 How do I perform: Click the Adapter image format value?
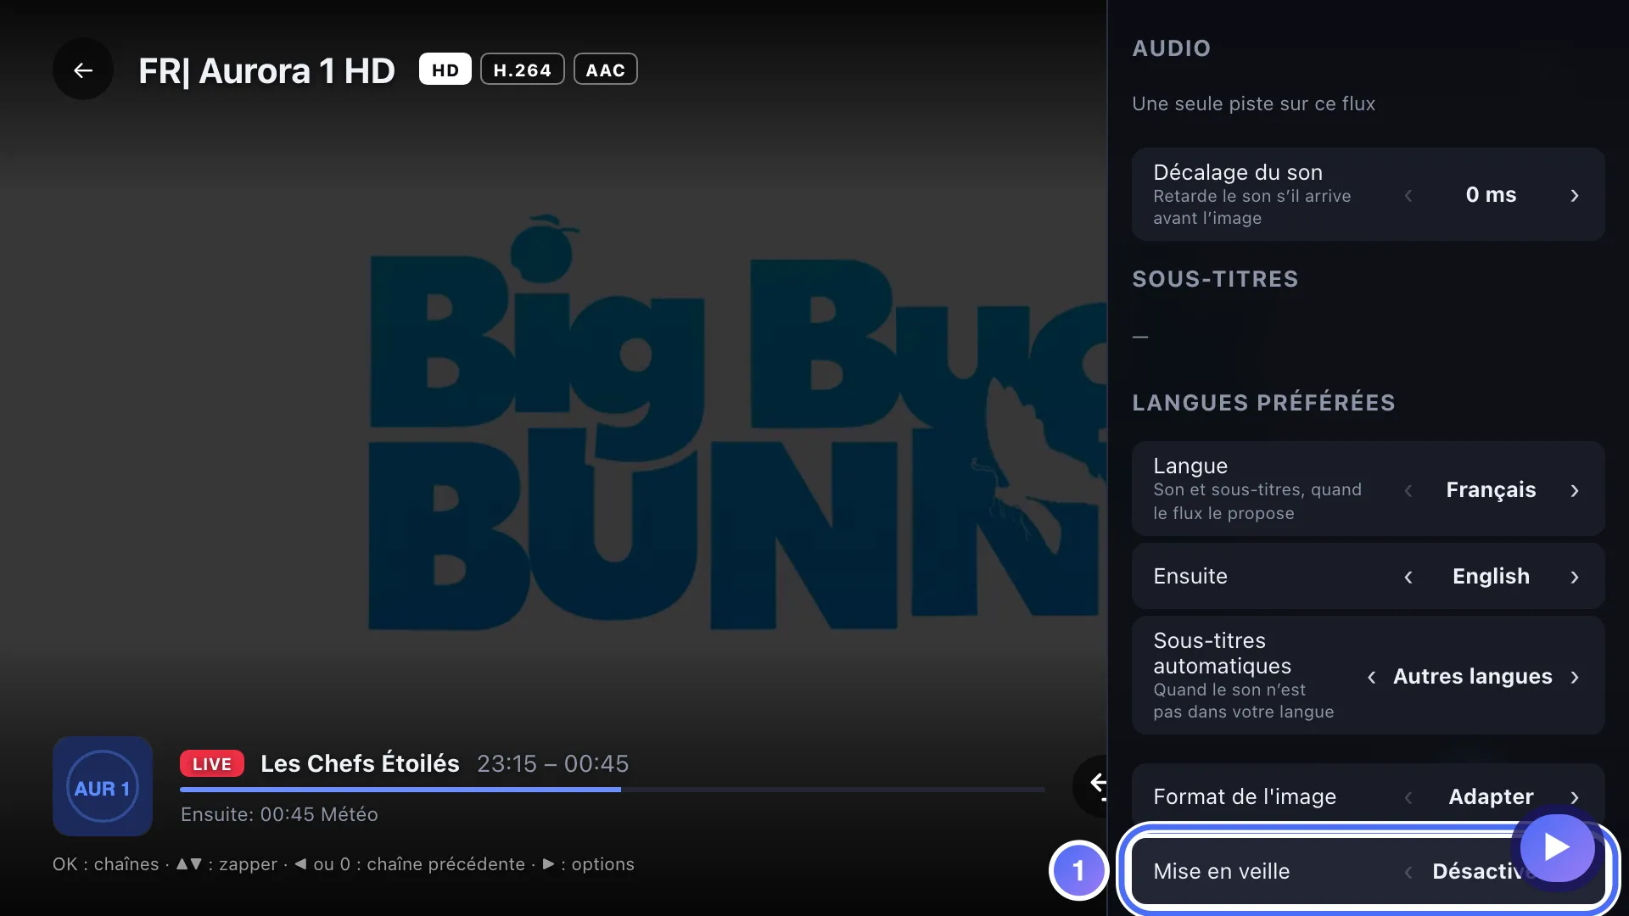(x=1491, y=796)
